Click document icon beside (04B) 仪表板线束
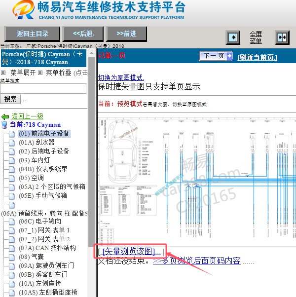 click(x=11, y=169)
